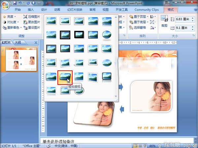Activate the Crop (裁剪) tool
The width and height of the screenshot is (198, 148).
point(164,21)
